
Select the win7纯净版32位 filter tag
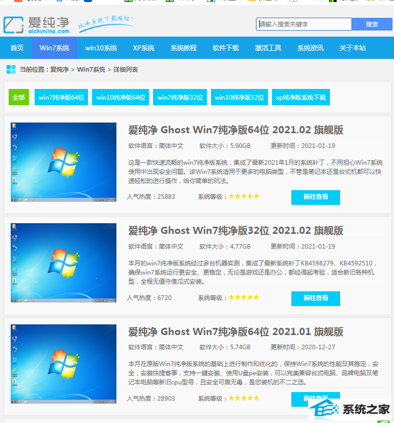[180, 97]
